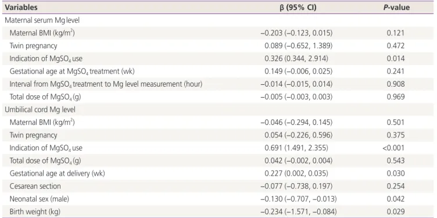Click P-value 0.014
The width and height of the screenshot is (437, 218).
tap(396, 59)
